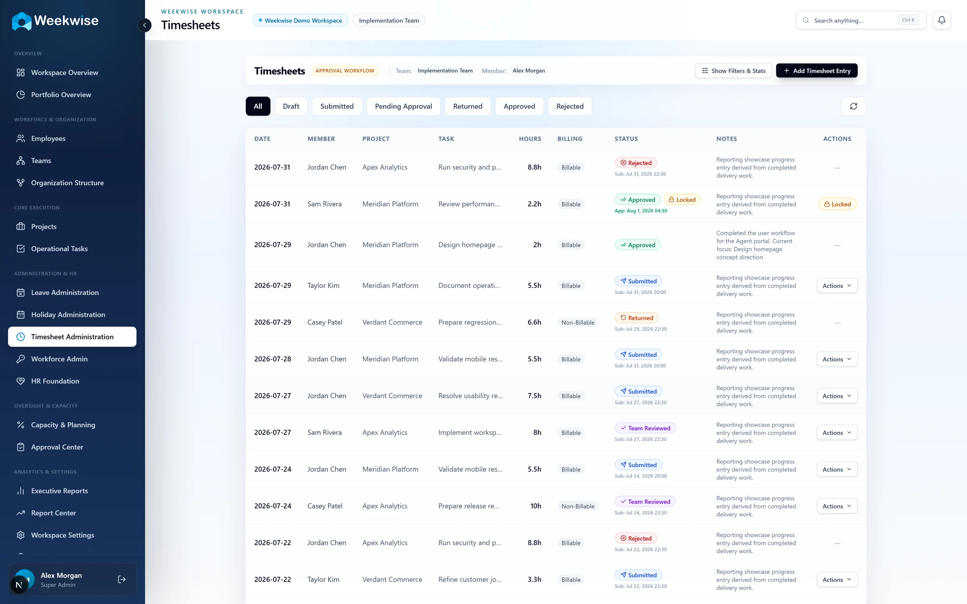Click Show Filters & Stats
The height and width of the screenshot is (604, 967).
[733, 71]
